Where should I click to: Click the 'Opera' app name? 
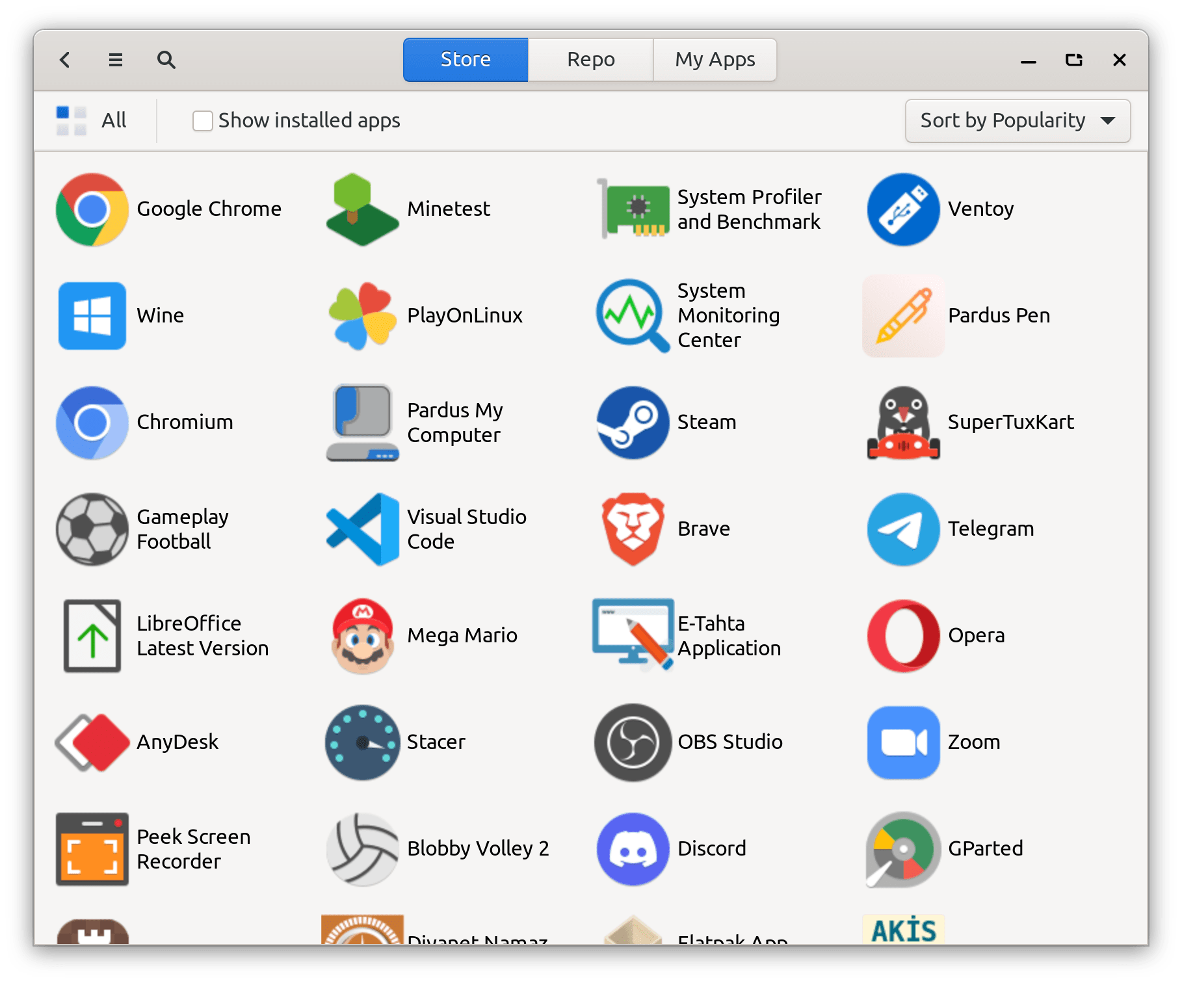pyautogui.click(x=976, y=636)
